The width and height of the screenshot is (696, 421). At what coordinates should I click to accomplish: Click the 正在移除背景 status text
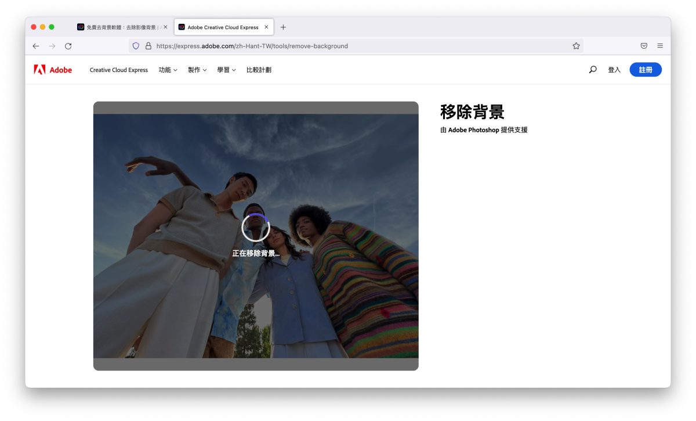[x=256, y=254]
